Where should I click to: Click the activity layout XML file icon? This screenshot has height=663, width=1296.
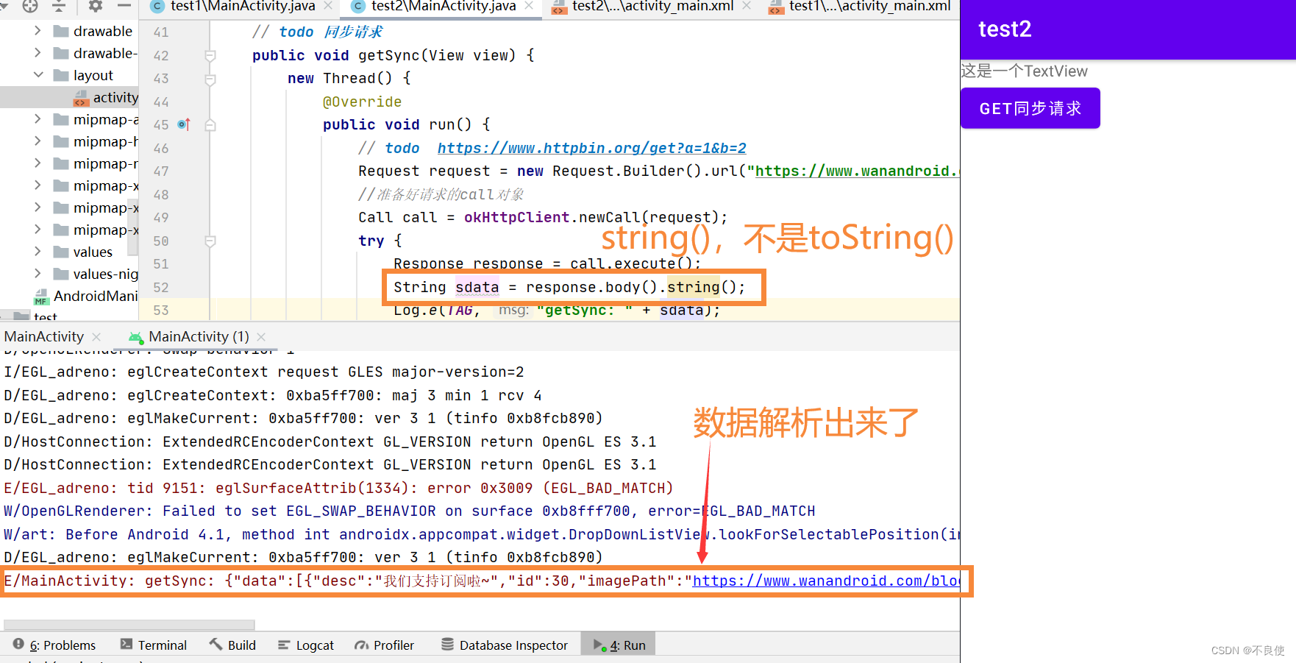[x=81, y=98]
